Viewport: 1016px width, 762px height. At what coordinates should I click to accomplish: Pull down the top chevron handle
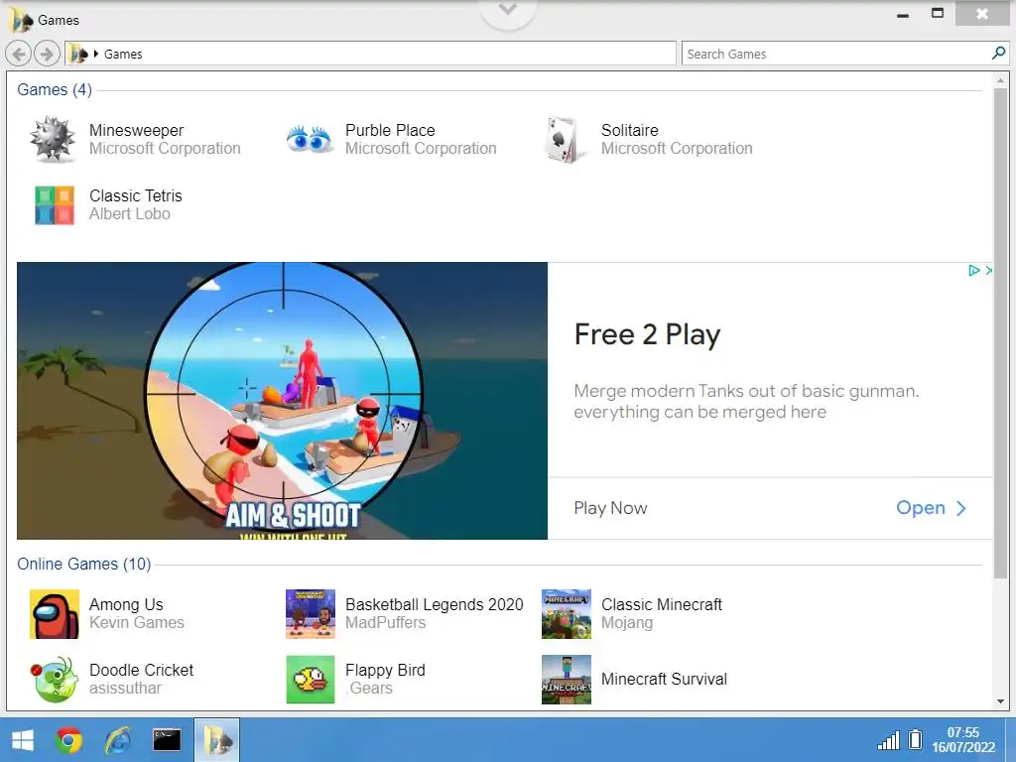pyautogui.click(x=508, y=12)
